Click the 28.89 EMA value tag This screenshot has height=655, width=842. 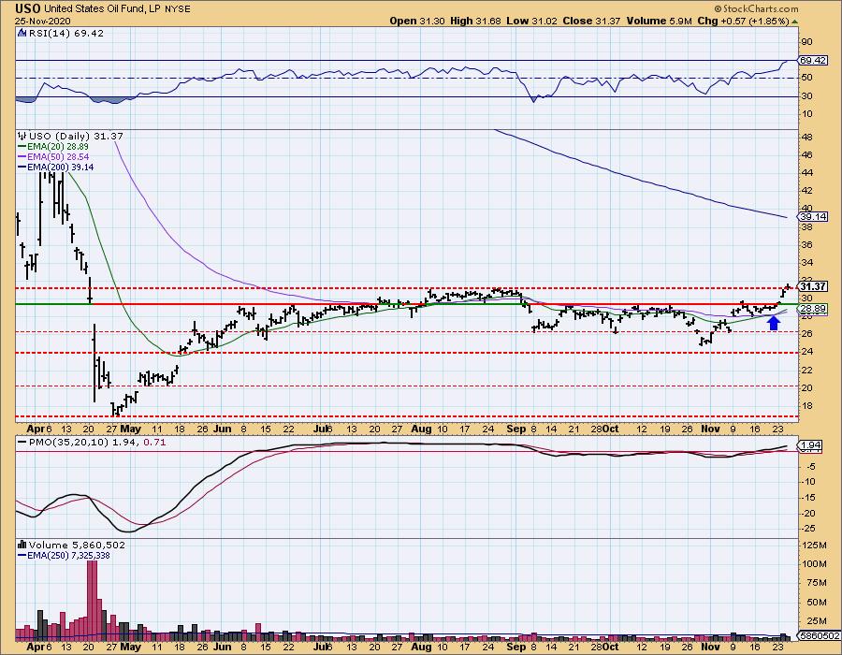(x=813, y=309)
